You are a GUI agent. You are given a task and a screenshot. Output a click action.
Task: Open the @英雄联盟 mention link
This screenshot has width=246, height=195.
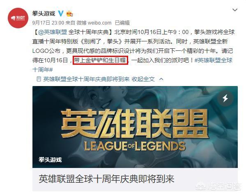[53, 32]
